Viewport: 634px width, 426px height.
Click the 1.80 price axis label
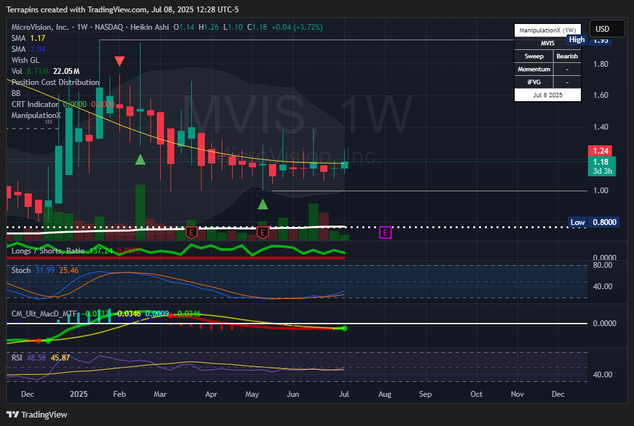pyautogui.click(x=600, y=64)
